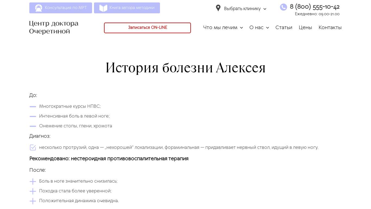371x209 pixels.
Task: Click the MRI scanner icon in top bar
Action: tap(39, 8)
